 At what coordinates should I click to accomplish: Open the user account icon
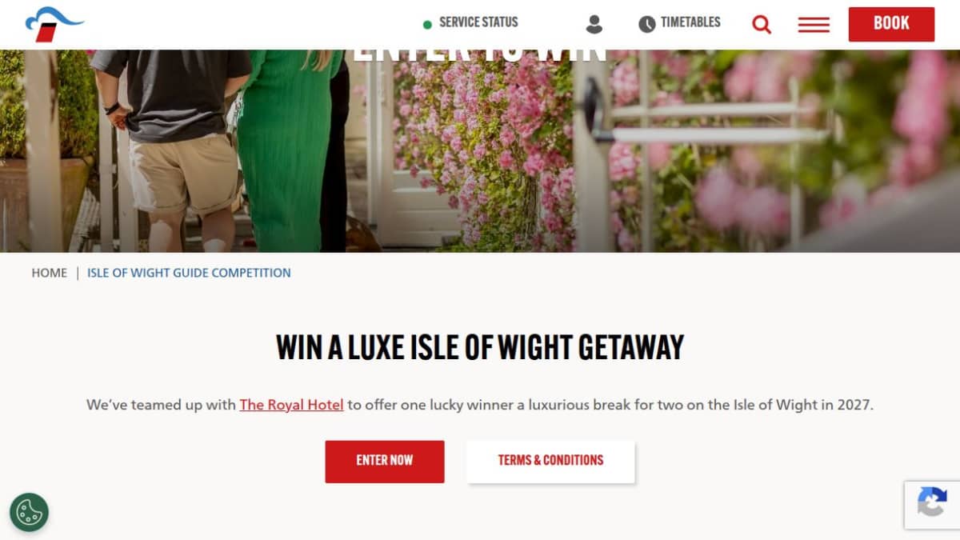594,24
